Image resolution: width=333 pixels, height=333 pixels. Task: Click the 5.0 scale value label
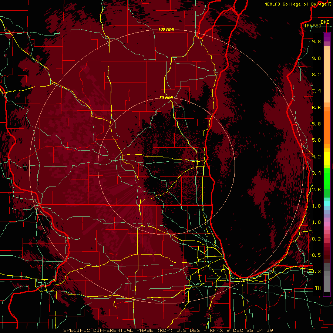coord(316,140)
